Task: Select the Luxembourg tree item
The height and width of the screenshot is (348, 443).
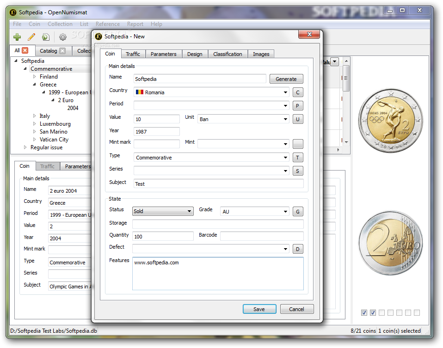Action: point(55,124)
